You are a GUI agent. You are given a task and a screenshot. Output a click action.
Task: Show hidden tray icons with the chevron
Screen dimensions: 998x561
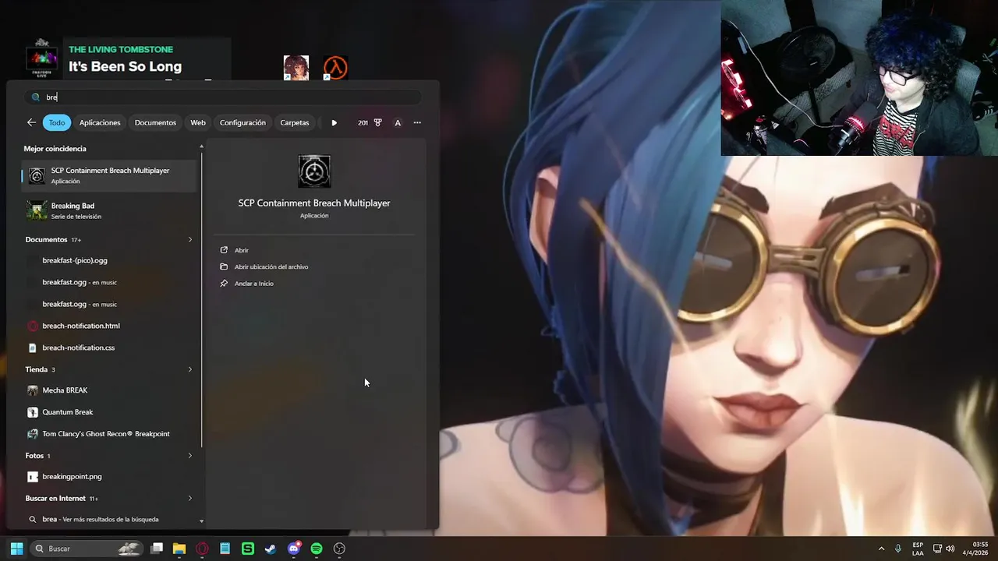click(881, 549)
